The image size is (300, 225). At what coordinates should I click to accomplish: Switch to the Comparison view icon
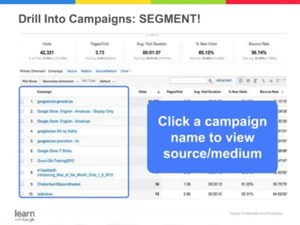coord(263,81)
